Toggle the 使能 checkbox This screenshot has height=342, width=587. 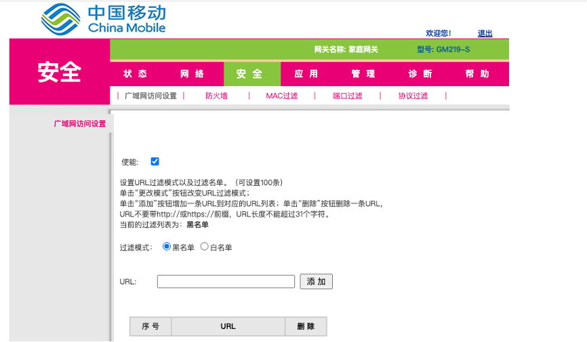[x=155, y=161]
